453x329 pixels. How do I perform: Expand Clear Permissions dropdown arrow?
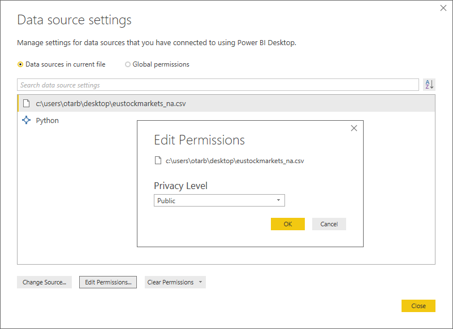coord(201,282)
